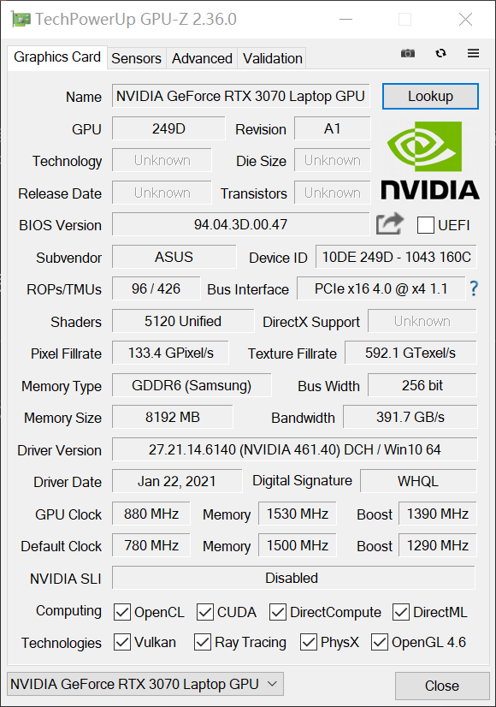This screenshot has height=707, width=496.
Task: Toggle the OpenCL checkbox
Action: pos(122,612)
